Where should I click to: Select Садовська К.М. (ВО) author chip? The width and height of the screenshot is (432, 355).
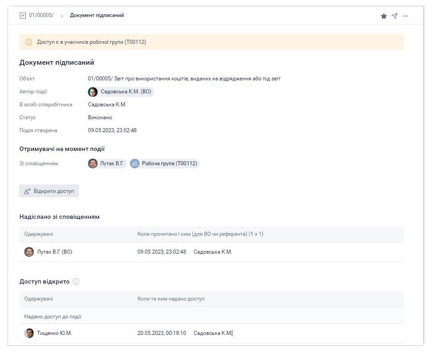[x=121, y=92]
